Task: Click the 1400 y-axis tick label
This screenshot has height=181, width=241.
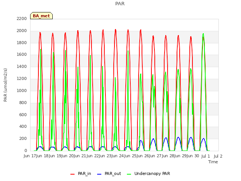Action: tap(22, 67)
